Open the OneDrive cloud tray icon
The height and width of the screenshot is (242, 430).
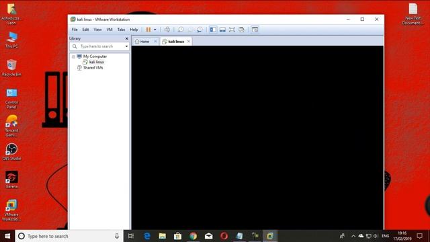(361, 236)
